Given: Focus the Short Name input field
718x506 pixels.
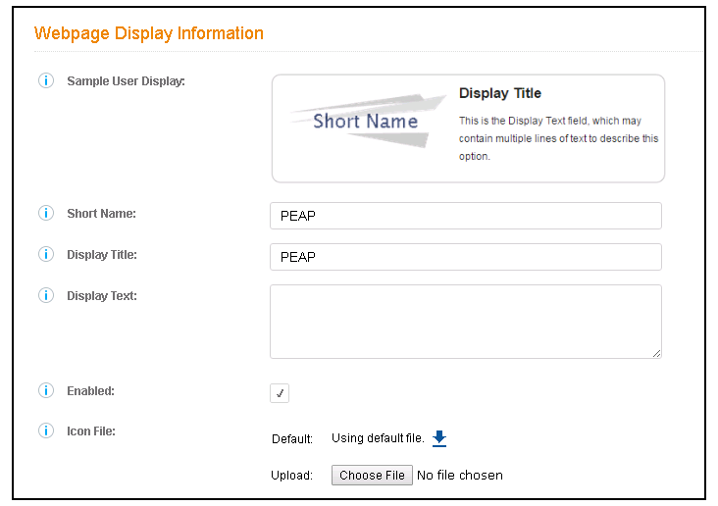Looking at the screenshot, I should pyautogui.click(x=466, y=216).
